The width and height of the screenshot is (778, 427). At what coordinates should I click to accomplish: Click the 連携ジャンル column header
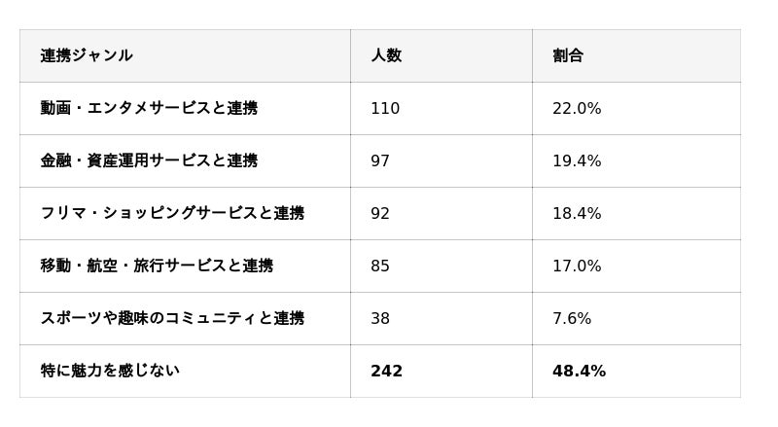[87, 55]
